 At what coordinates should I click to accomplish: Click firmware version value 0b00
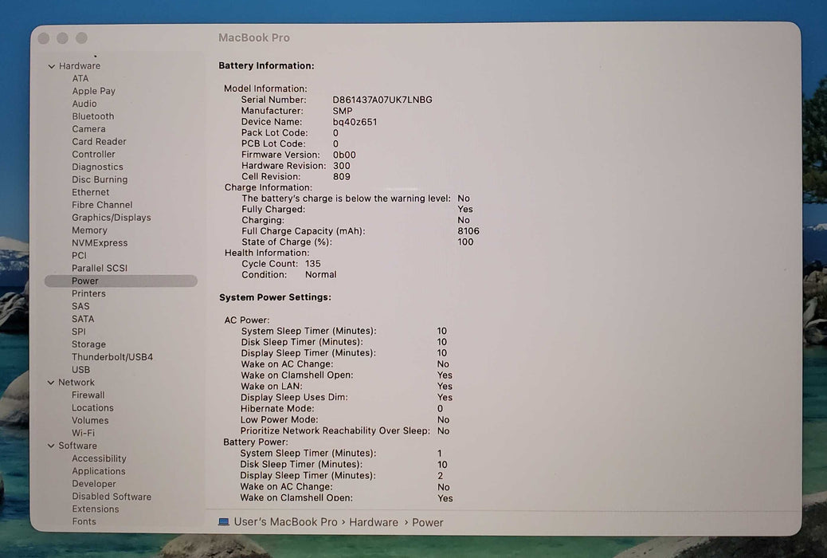pos(344,155)
